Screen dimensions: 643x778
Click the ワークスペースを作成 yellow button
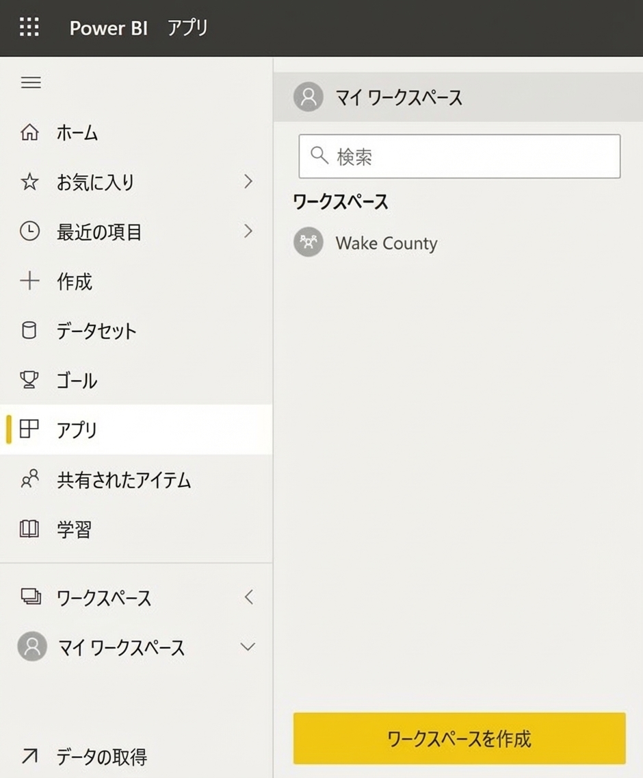coord(459,738)
